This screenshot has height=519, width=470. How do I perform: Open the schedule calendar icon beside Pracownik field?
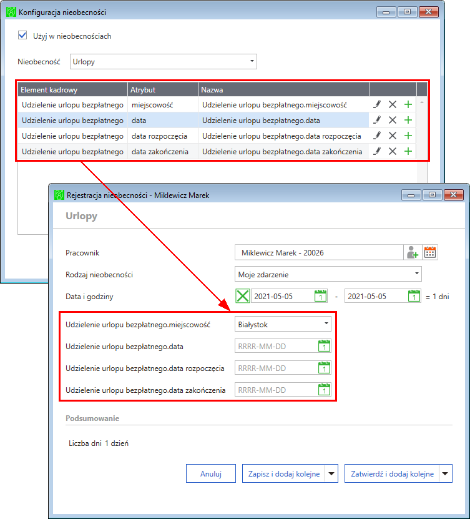tap(429, 252)
